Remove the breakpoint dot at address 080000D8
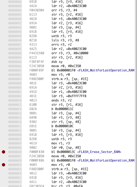137x187 pixels. click(3, 152)
